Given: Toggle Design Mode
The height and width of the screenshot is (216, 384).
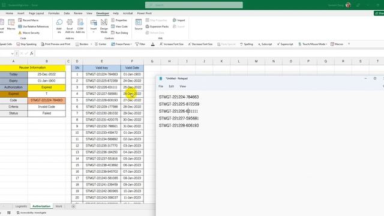Looking at the screenshot, I should tap(104, 26).
